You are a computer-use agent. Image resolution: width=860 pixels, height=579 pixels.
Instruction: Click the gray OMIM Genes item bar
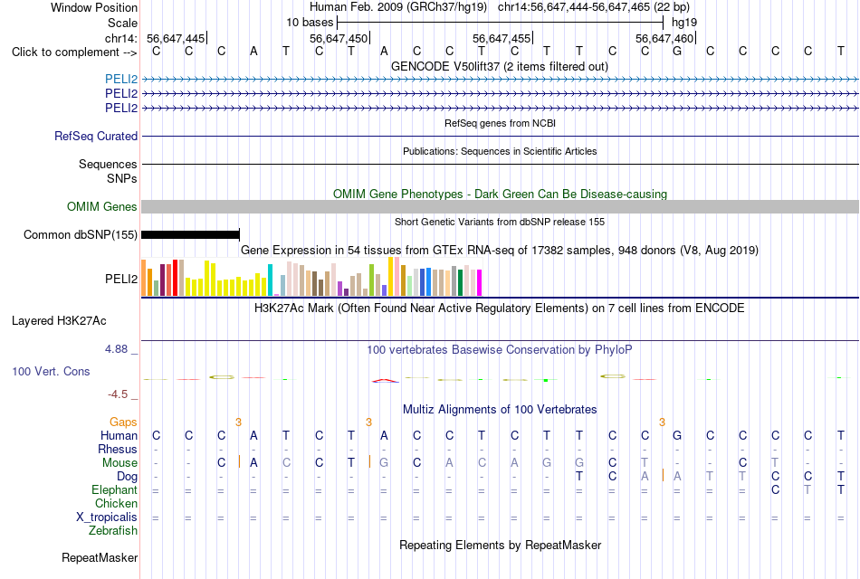[500, 206]
